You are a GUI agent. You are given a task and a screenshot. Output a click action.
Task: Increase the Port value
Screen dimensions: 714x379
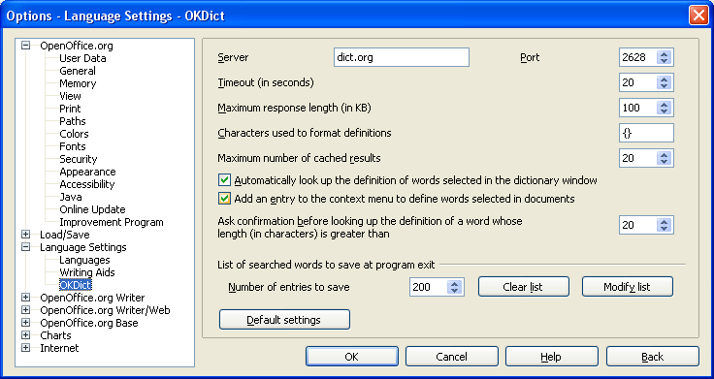(x=664, y=53)
